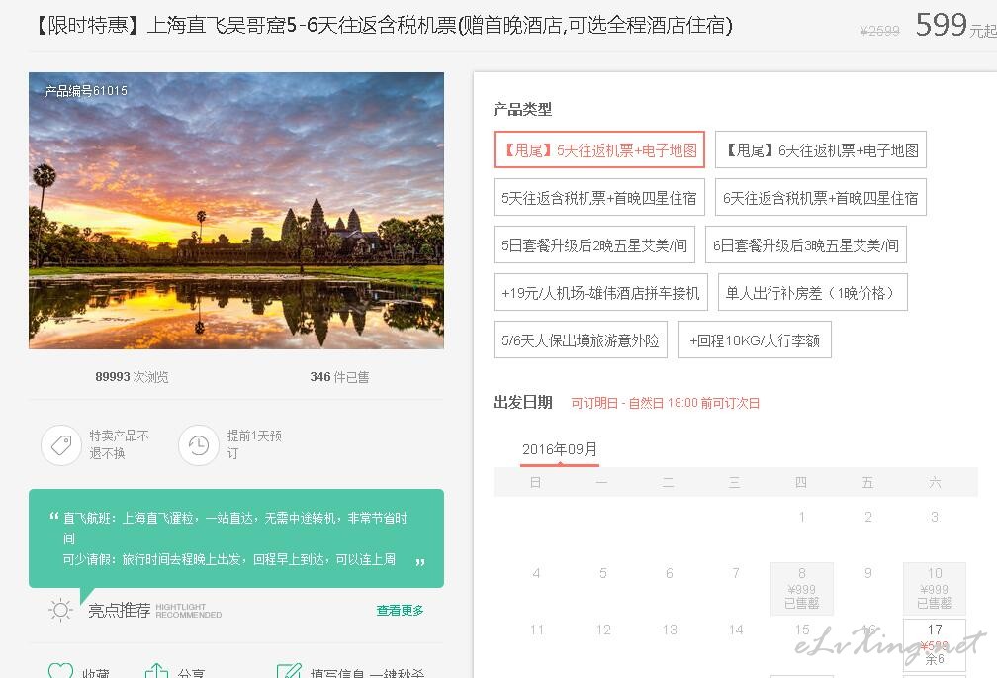Click the 89993 次浏览 view count

(x=132, y=377)
